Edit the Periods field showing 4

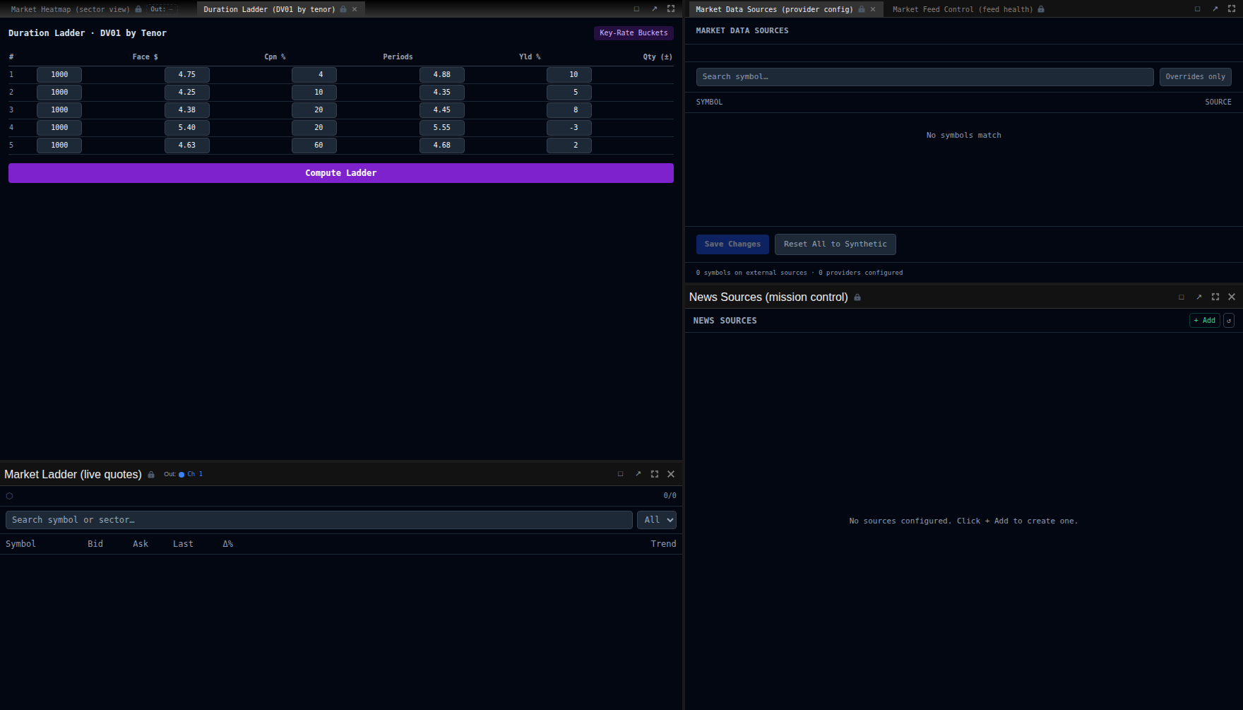click(x=314, y=75)
